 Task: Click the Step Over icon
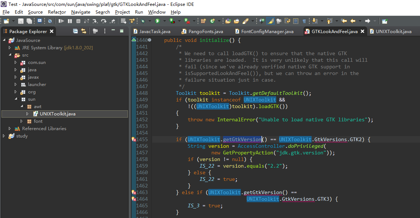tap(104, 21)
